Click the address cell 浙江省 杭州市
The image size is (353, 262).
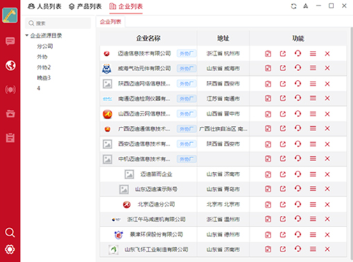[223, 54]
